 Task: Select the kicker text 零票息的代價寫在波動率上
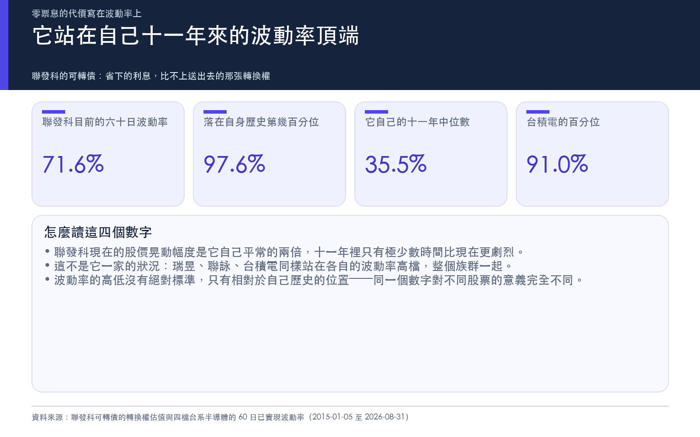click(x=87, y=14)
